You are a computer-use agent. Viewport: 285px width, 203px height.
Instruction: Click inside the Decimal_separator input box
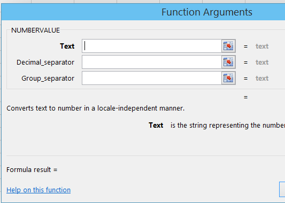(152, 62)
